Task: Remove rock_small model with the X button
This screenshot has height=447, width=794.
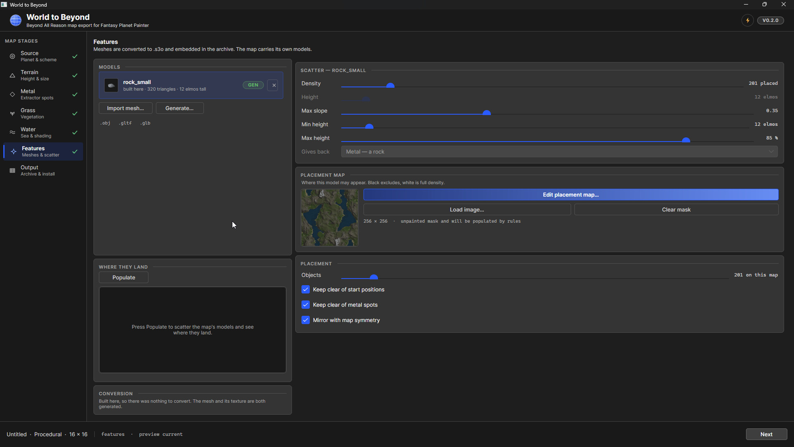Action: click(273, 85)
